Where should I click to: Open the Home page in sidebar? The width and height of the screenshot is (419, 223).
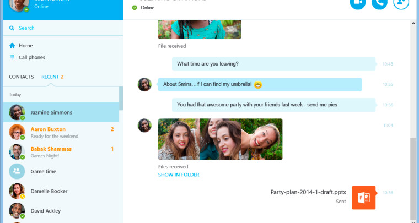coord(25,46)
